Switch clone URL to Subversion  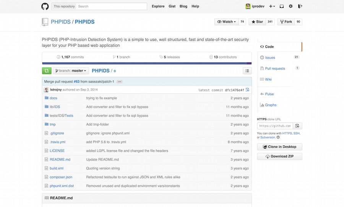[268, 137]
